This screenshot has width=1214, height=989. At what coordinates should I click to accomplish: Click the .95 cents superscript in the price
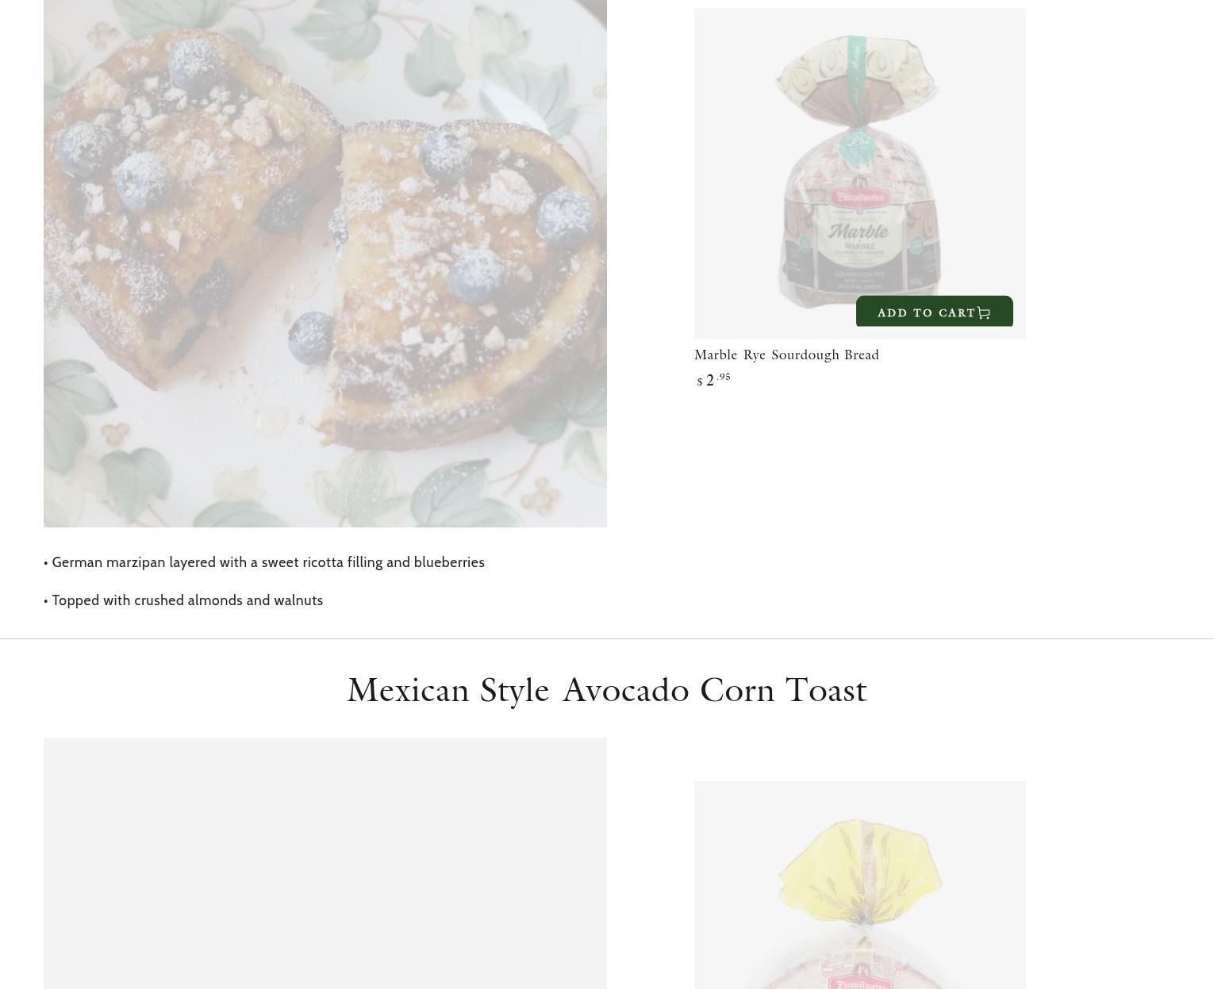(x=724, y=377)
